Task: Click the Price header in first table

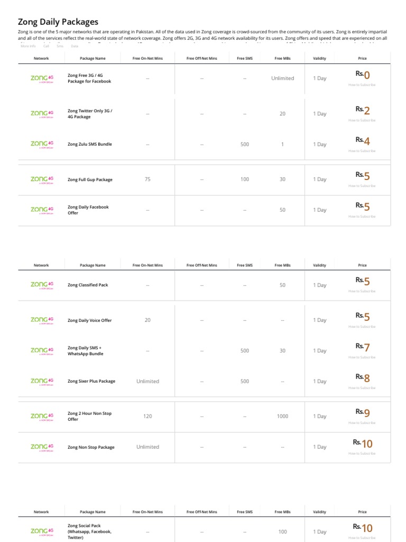Action: 362,58
